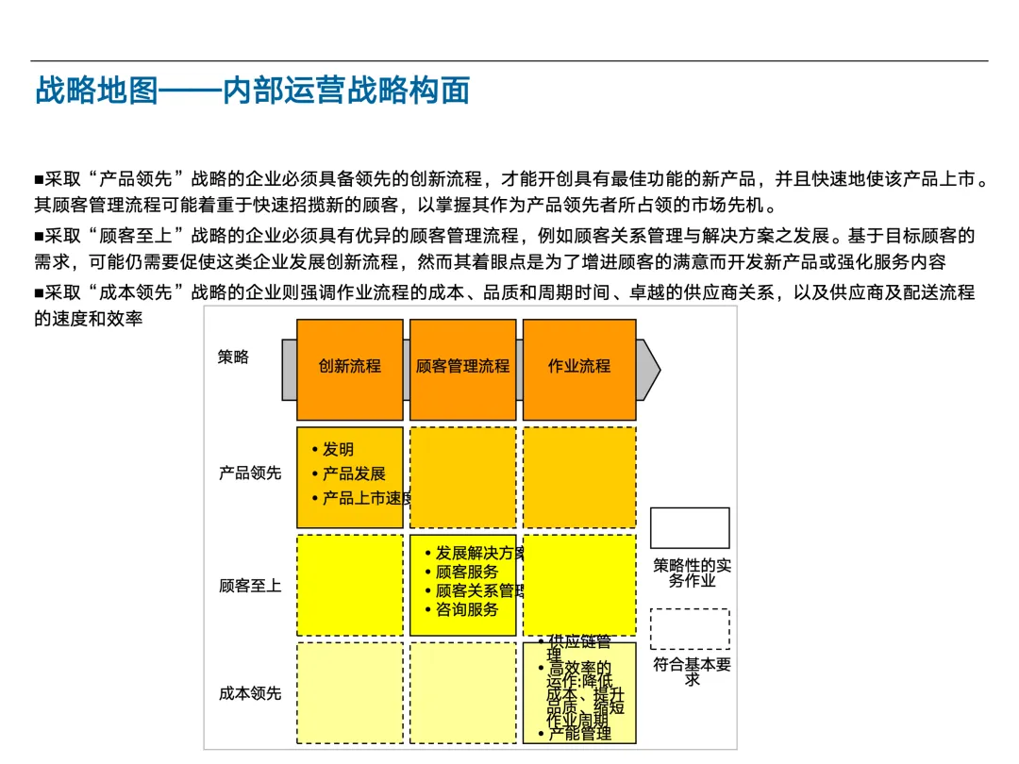The image size is (1019, 764).
Task: Click the 符合基本要求 legend label
Action: (693, 672)
